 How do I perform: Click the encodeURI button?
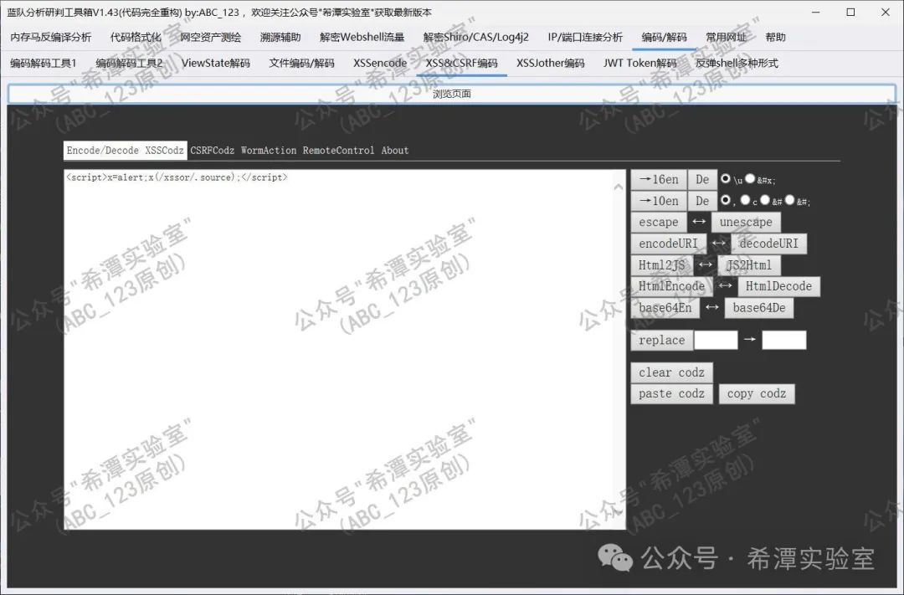tap(668, 244)
